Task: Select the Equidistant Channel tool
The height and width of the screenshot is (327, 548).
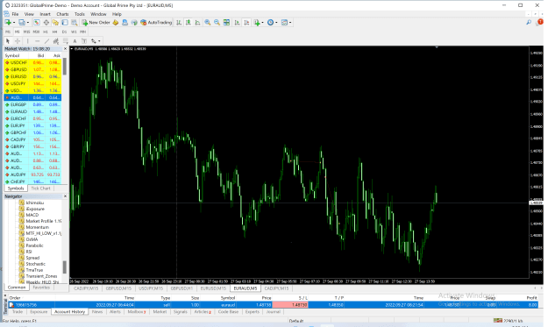Action: pos(56,41)
